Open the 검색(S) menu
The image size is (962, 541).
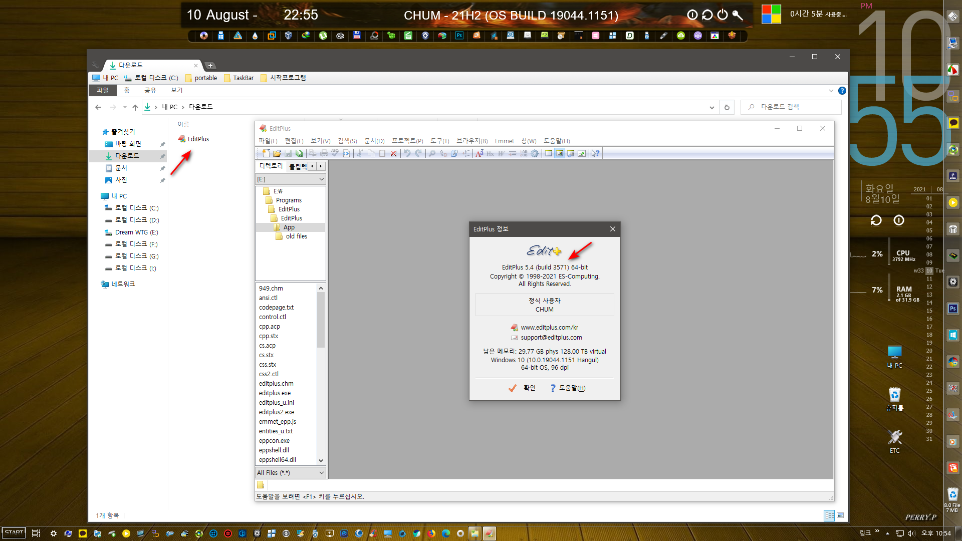coord(347,141)
